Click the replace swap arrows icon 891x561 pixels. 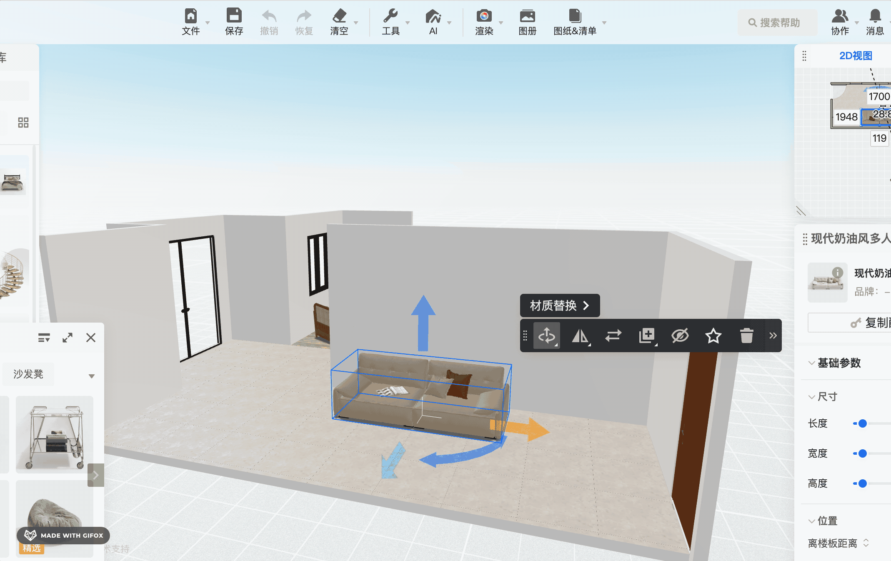pyautogui.click(x=613, y=336)
